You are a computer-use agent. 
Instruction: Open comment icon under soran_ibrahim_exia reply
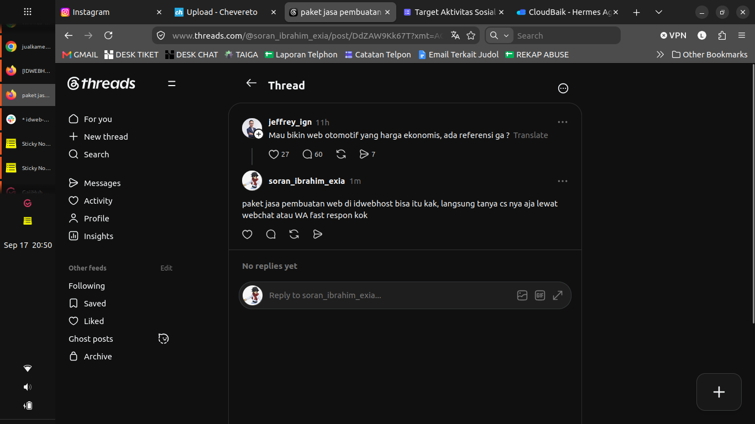271,235
